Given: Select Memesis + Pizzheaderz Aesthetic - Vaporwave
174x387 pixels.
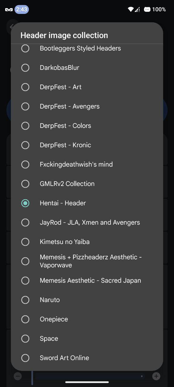Looking at the screenshot, I should pos(87,261).
